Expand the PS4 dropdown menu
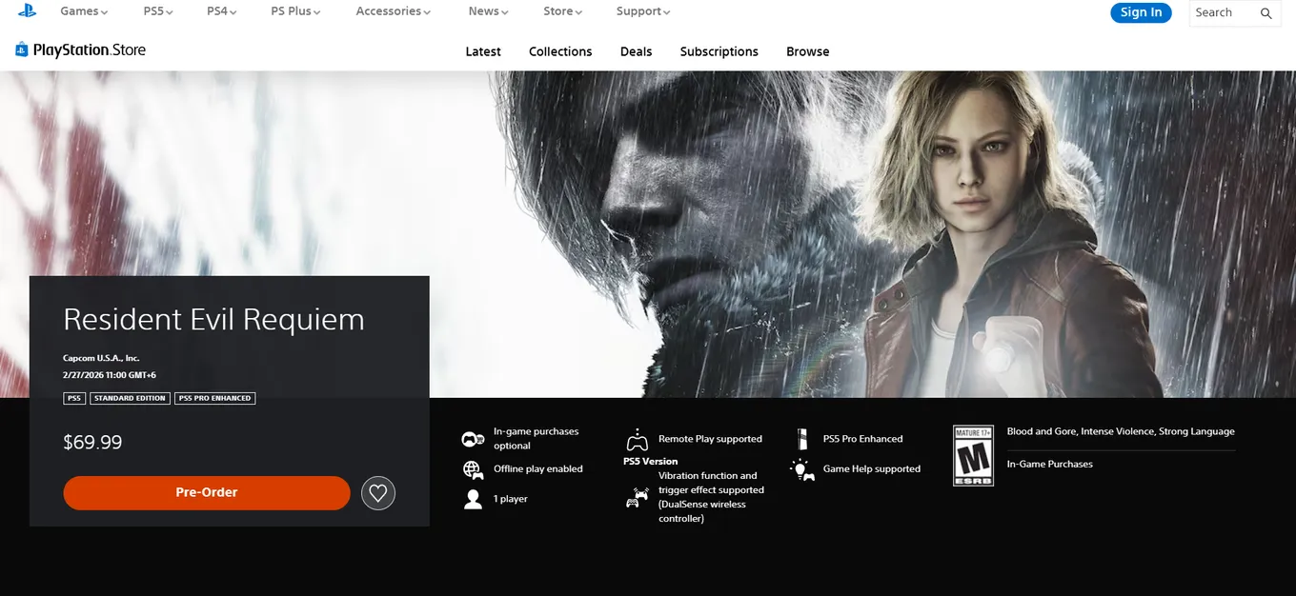 (x=221, y=11)
